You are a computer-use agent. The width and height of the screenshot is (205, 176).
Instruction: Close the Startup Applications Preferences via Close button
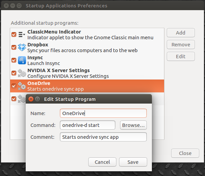(x=185, y=153)
